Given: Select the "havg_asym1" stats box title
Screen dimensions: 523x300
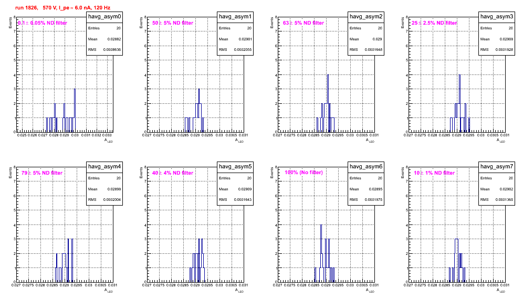Looking at the screenshot, I should coord(235,17).
